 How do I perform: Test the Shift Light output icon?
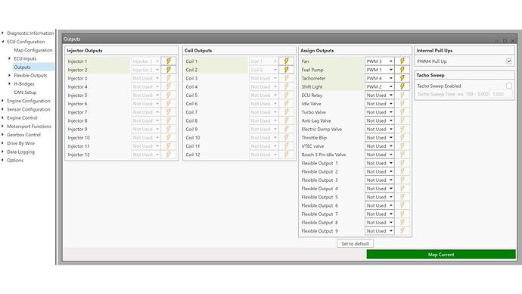point(402,86)
